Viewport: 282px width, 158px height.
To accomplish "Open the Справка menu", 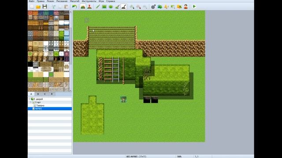I will point(111,1).
